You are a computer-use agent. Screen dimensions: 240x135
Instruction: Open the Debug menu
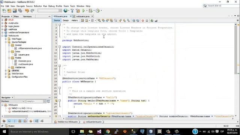tap(51, 6)
